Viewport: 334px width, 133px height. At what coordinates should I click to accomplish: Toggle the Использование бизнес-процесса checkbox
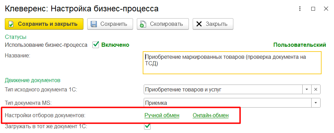coord(96,45)
